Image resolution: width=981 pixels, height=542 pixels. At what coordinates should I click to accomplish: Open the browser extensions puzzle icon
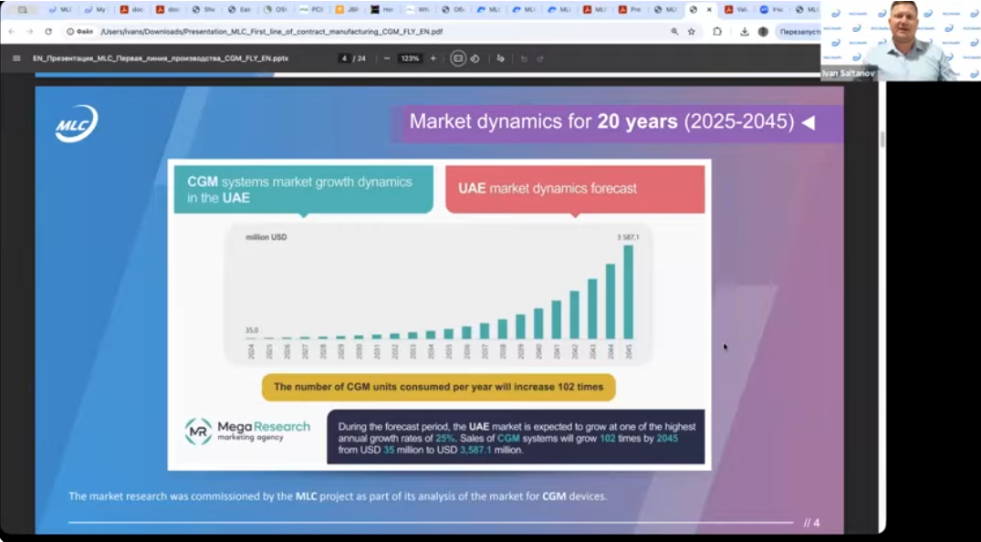[x=717, y=31]
